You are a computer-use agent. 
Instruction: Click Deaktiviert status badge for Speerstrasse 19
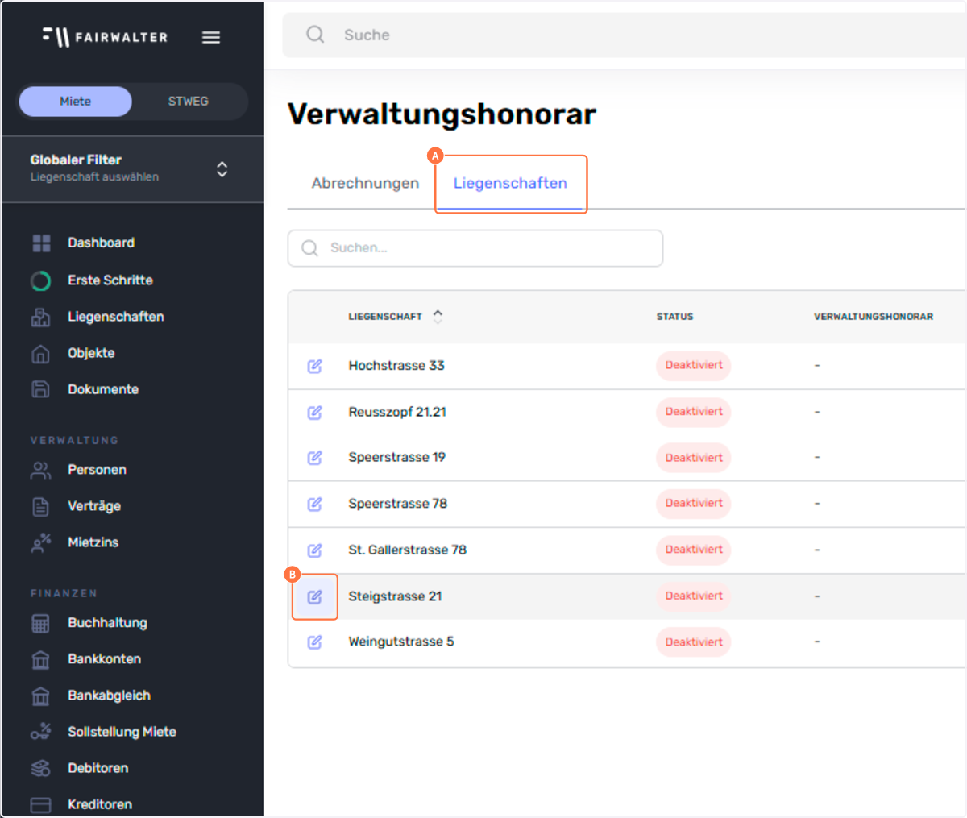[694, 458]
